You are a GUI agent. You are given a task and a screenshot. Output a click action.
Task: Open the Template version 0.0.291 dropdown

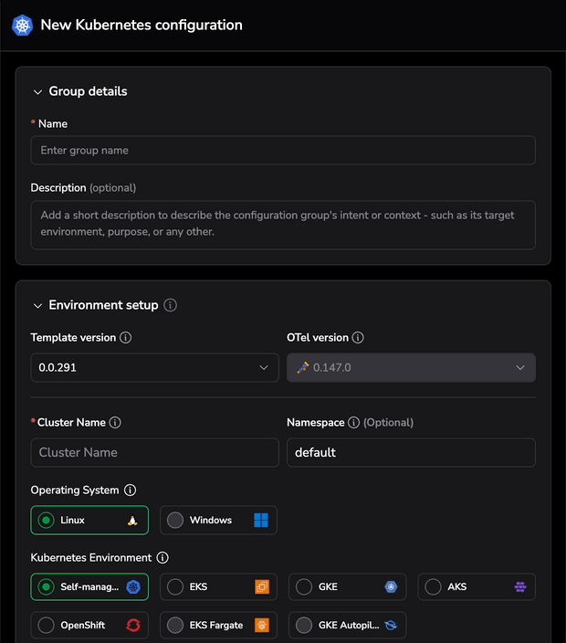(154, 367)
